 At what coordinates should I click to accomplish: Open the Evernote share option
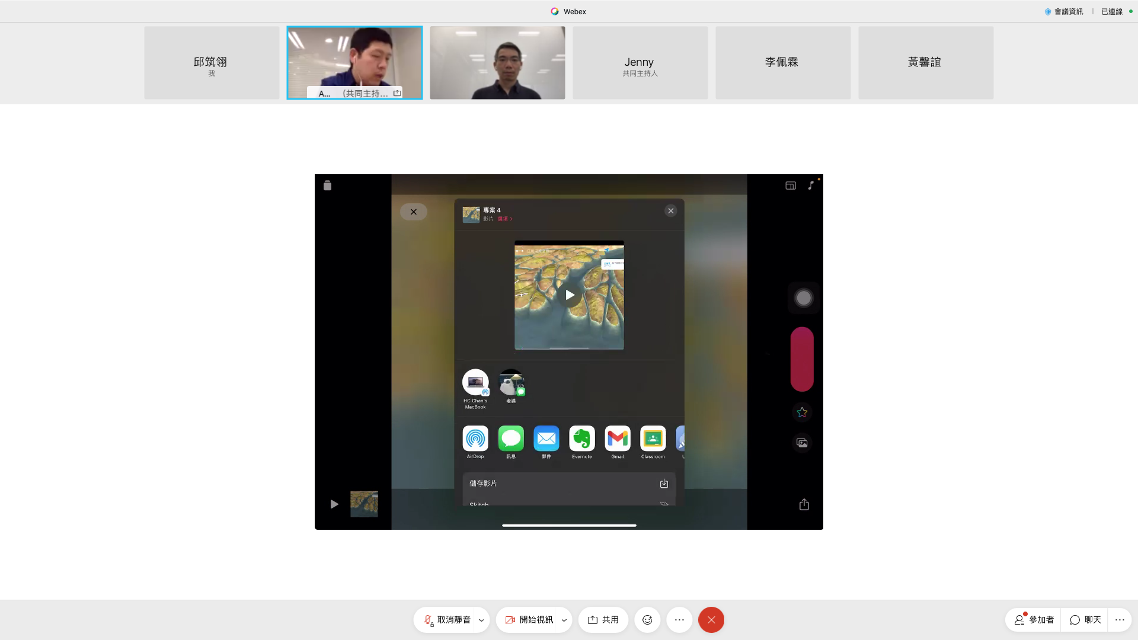click(581, 439)
